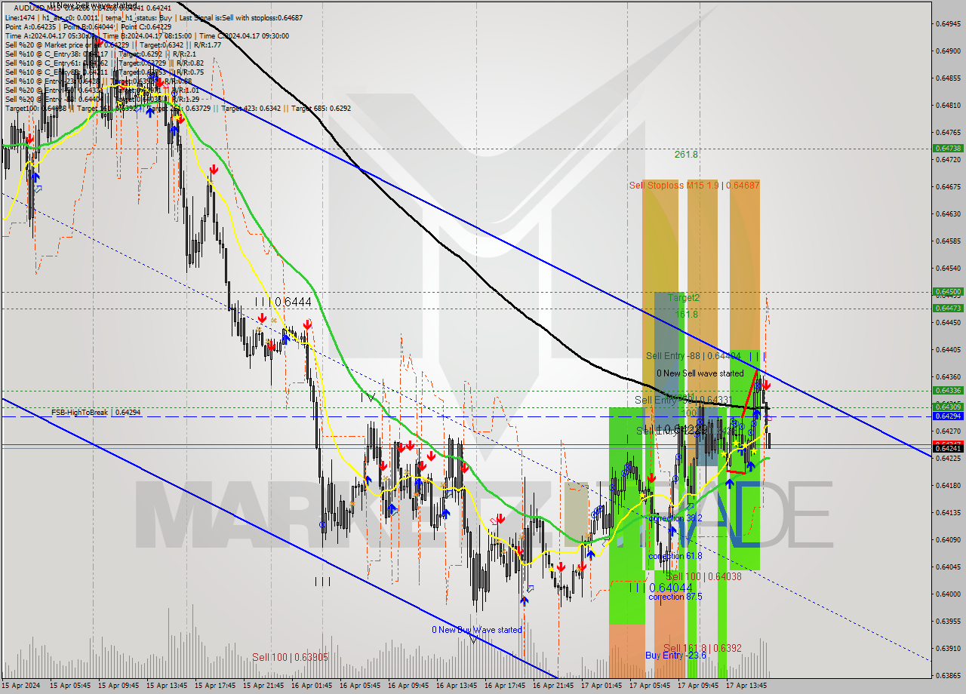Click the 'correction 38.2' label
This screenshot has height=694, width=966.
[675, 518]
